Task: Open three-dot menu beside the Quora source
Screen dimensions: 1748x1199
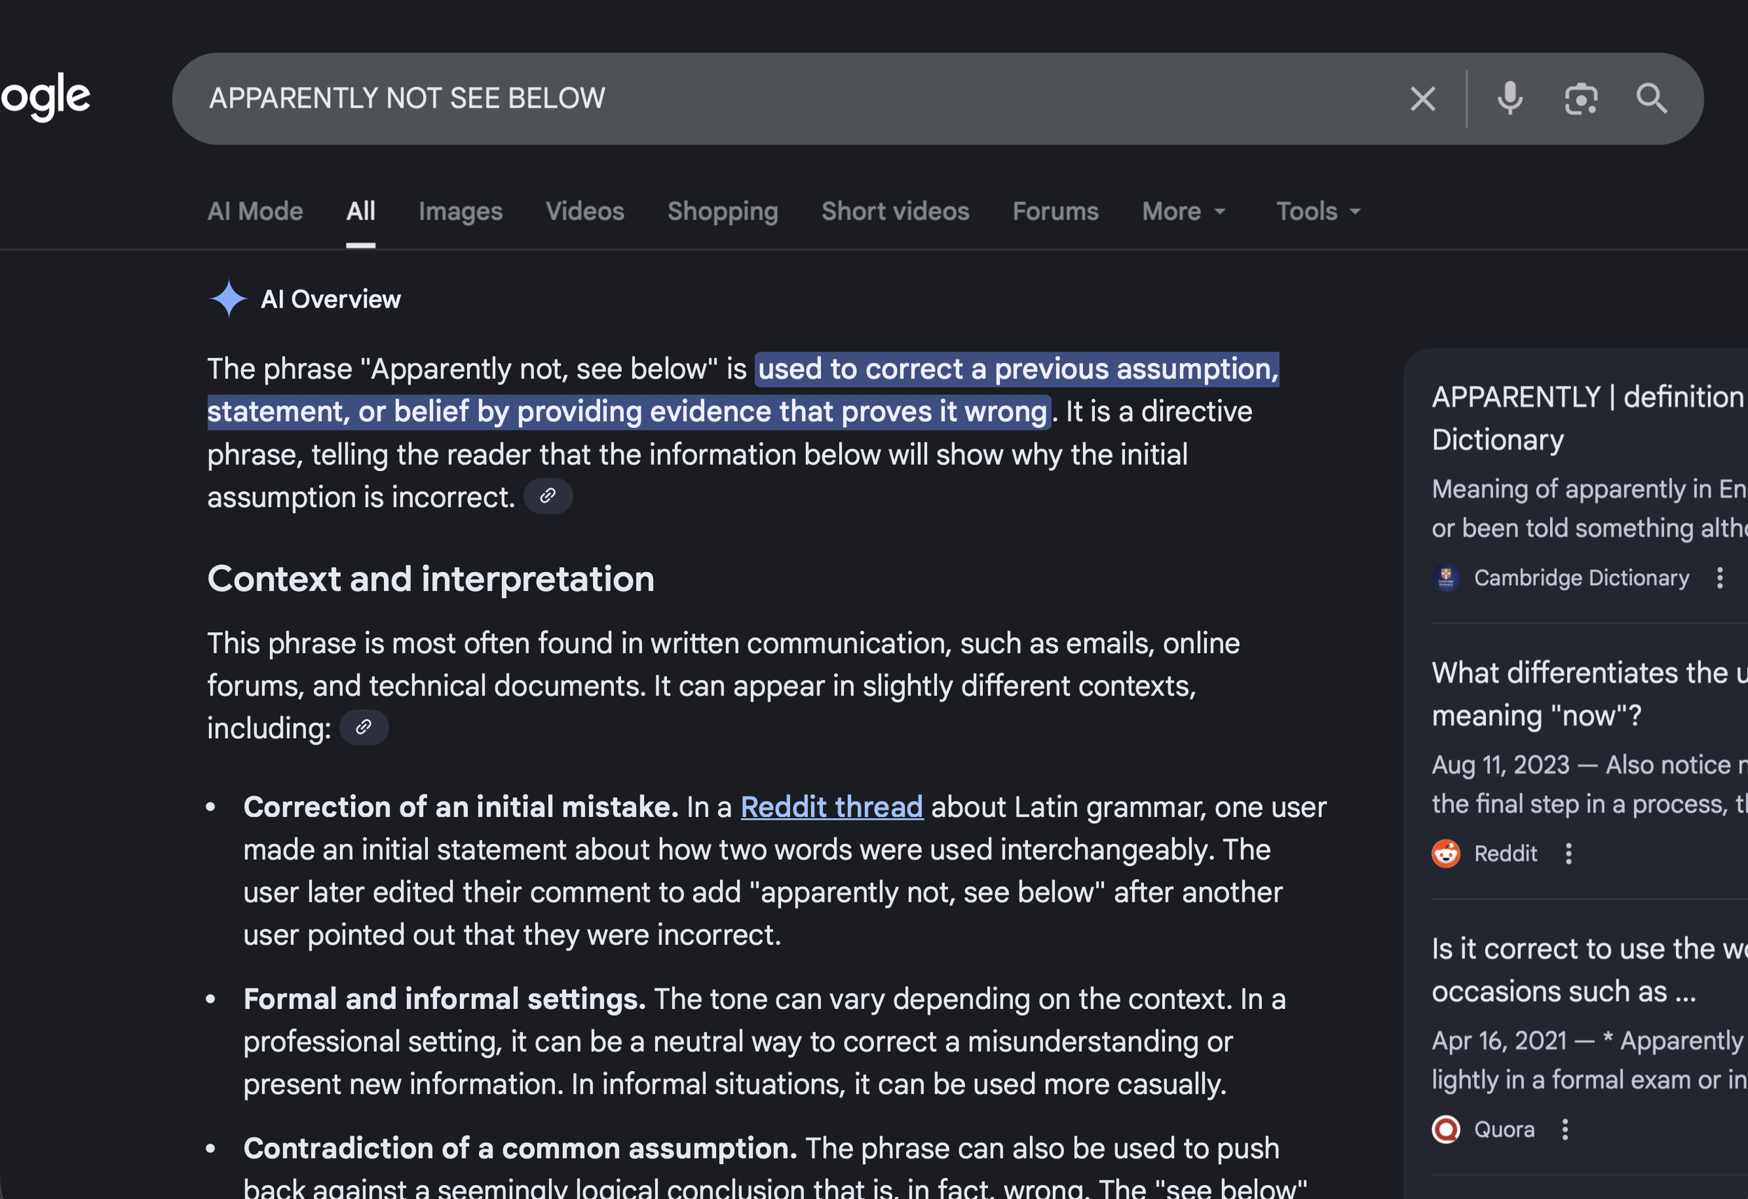Action: (1565, 1129)
